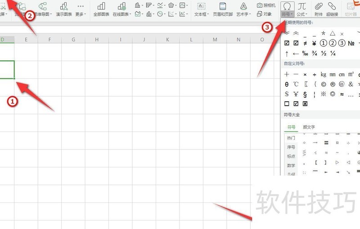Insert a 超链接 hyperlink
360x229 pixels.
coord(332,9)
